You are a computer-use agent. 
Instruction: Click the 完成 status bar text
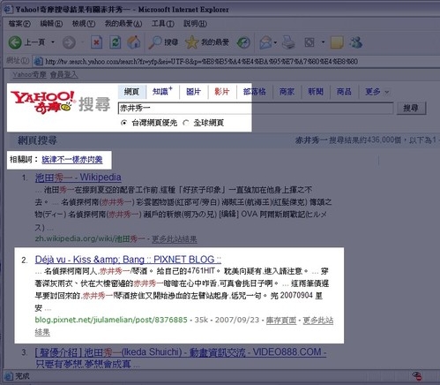tap(22, 376)
